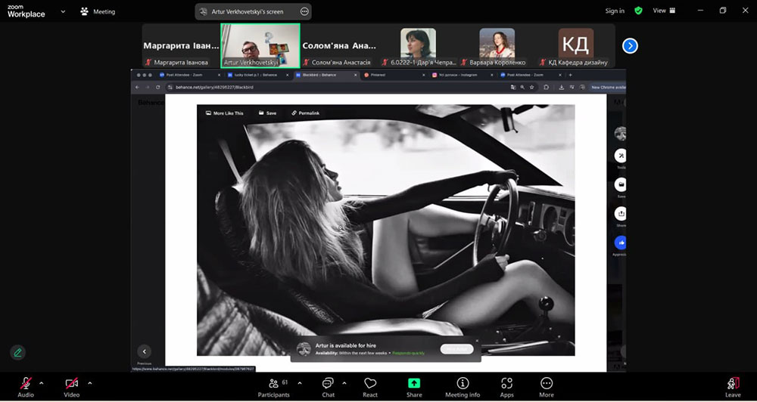Click zoom magnifier icon in address bar
757x402 pixels.
pos(522,87)
